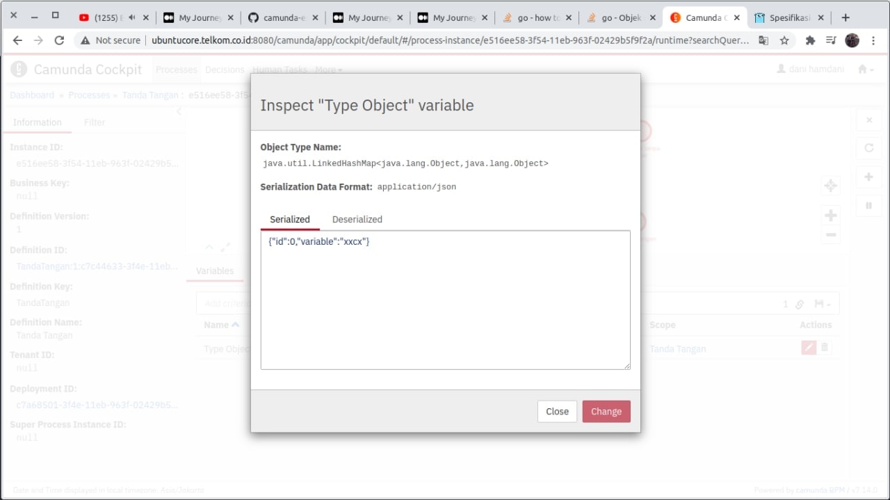This screenshot has width=890, height=500.
Task: Switch to the Deserialized tab
Action: click(x=357, y=219)
